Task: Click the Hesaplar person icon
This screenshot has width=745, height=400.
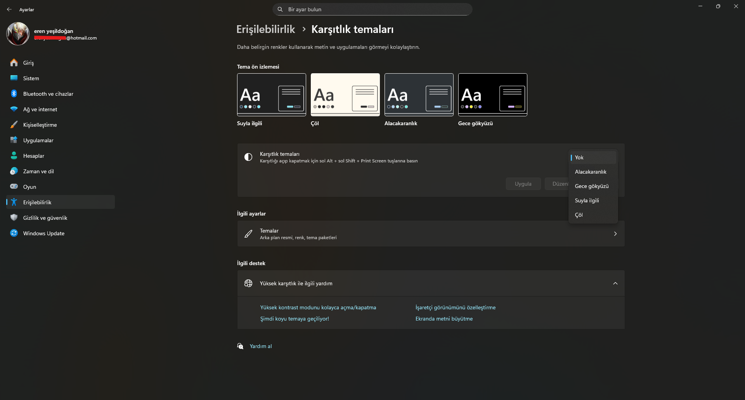Action: pos(14,155)
